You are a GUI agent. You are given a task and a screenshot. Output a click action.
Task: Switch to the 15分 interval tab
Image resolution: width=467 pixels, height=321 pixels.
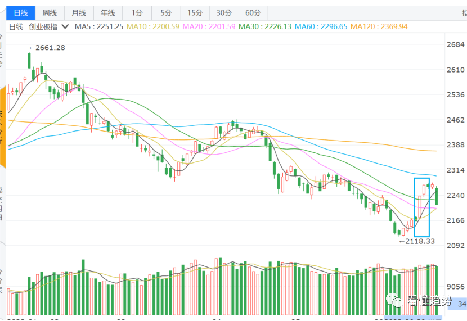(195, 13)
